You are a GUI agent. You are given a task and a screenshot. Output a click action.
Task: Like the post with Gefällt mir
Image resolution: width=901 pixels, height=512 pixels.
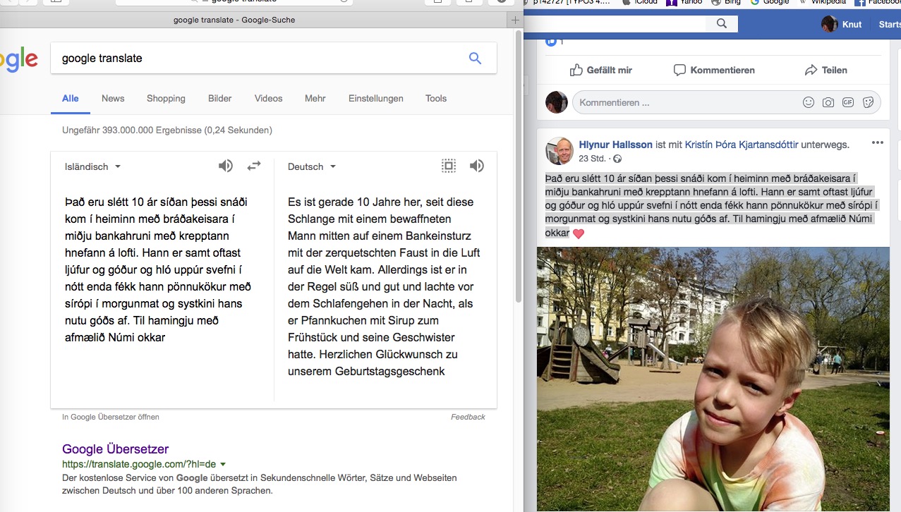[x=601, y=70]
